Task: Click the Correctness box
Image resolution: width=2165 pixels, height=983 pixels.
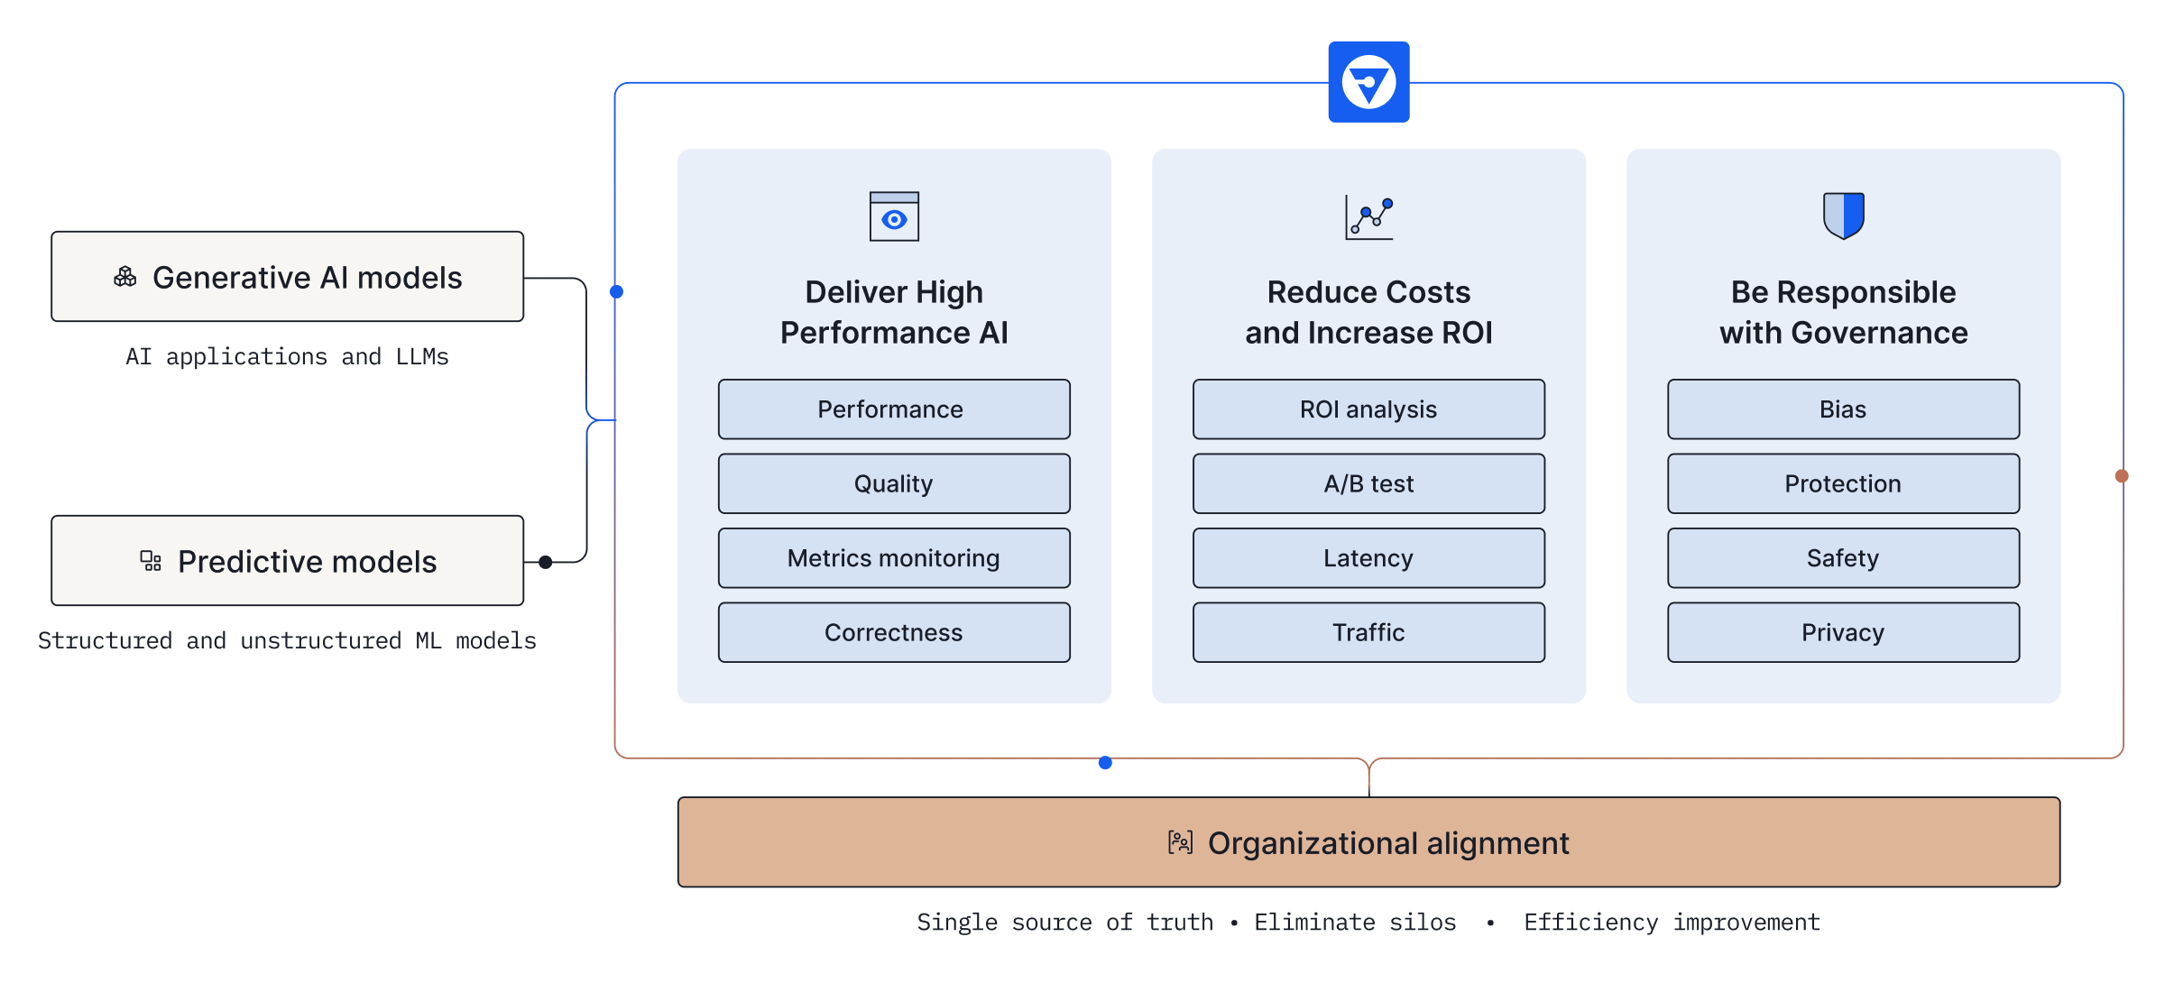Action: (x=894, y=632)
